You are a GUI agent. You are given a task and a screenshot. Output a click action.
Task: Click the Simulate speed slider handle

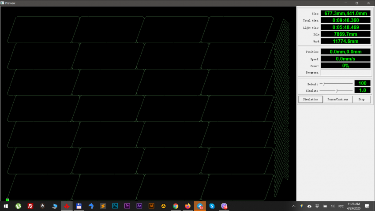pos(337,90)
